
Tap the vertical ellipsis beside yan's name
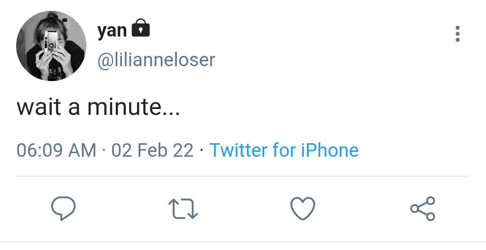pyautogui.click(x=458, y=34)
